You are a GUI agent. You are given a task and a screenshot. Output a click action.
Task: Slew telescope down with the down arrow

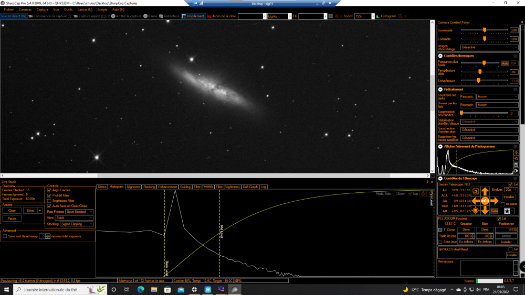tap(485, 210)
